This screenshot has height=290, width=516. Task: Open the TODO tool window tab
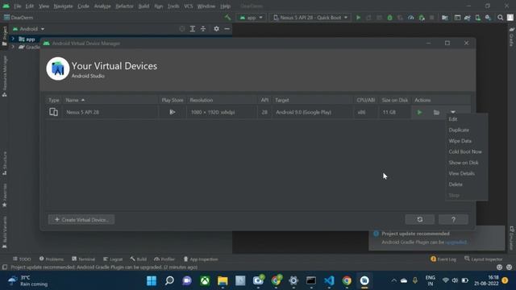click(x=22, y=259)
